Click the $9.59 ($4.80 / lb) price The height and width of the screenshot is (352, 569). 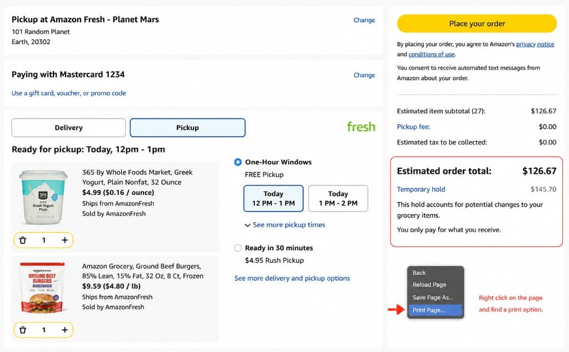(111, 286)
